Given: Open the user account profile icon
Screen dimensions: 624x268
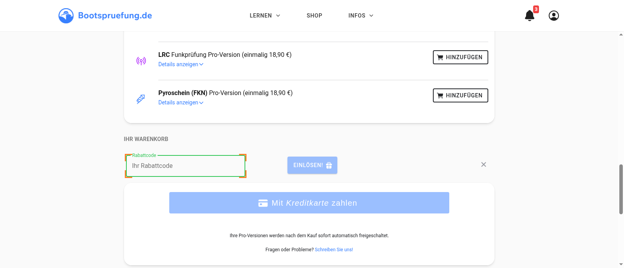Looking at the screenshot, I should (x=554, y=16).
